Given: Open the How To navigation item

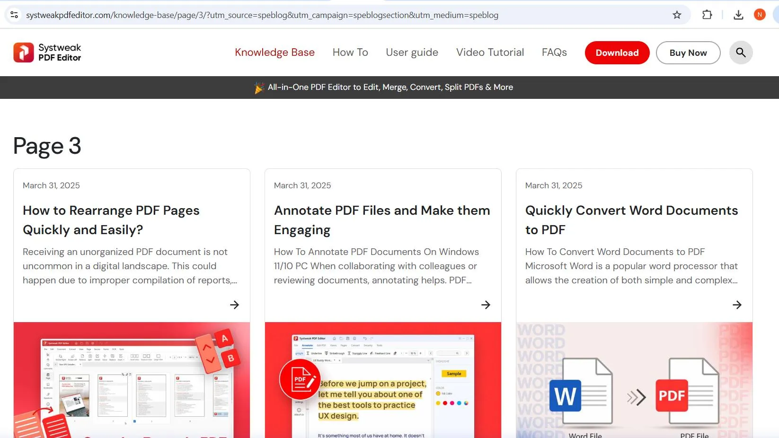Looking at the screenshot, I should pyautogui.click(x=350, y=53).
